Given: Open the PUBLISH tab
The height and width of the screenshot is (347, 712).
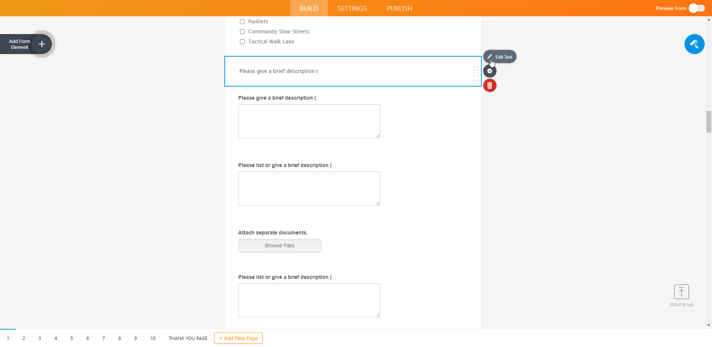Looking at the screenshot, I should tap(399, 8).
